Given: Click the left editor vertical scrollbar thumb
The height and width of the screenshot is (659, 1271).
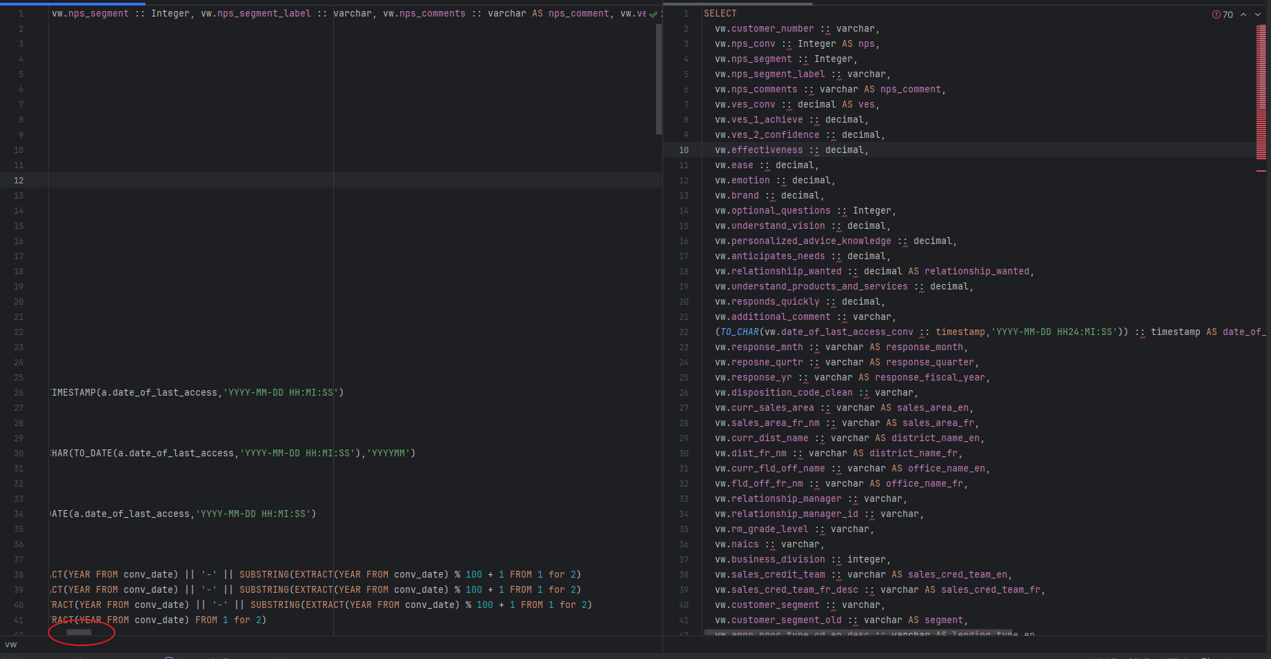Looking at the screenshot, I should [659, 79].
